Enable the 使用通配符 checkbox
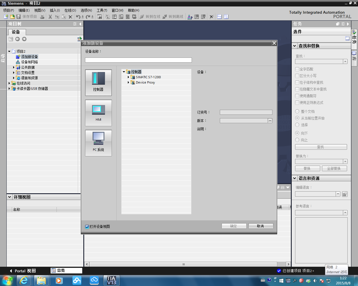 click(297, 96)
